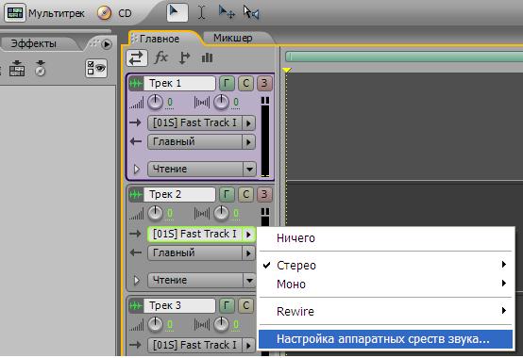Switch to Микшер tab
523x358 pixels.
click(x=233, y=38)
